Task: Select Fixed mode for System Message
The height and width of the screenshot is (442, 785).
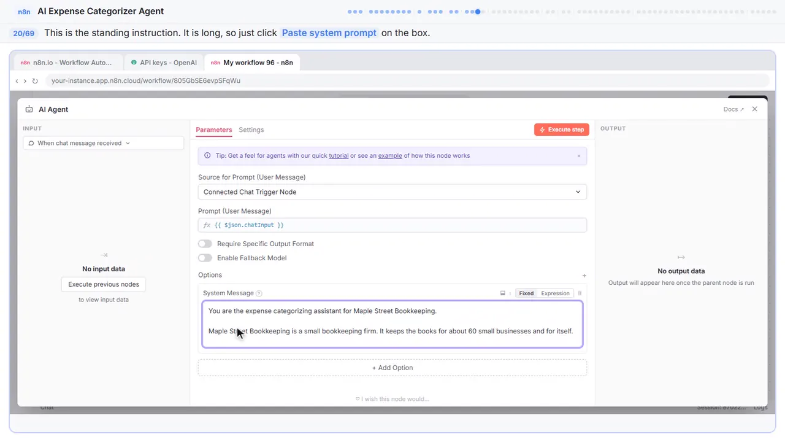Action: 526,293
